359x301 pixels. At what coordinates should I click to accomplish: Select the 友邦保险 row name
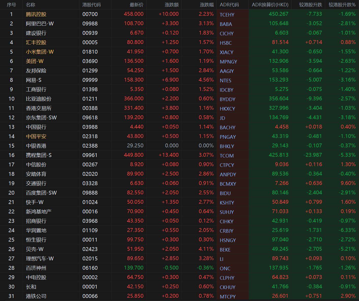[36, 71]
